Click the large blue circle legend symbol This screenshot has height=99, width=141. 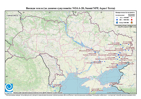pos(117,20)
